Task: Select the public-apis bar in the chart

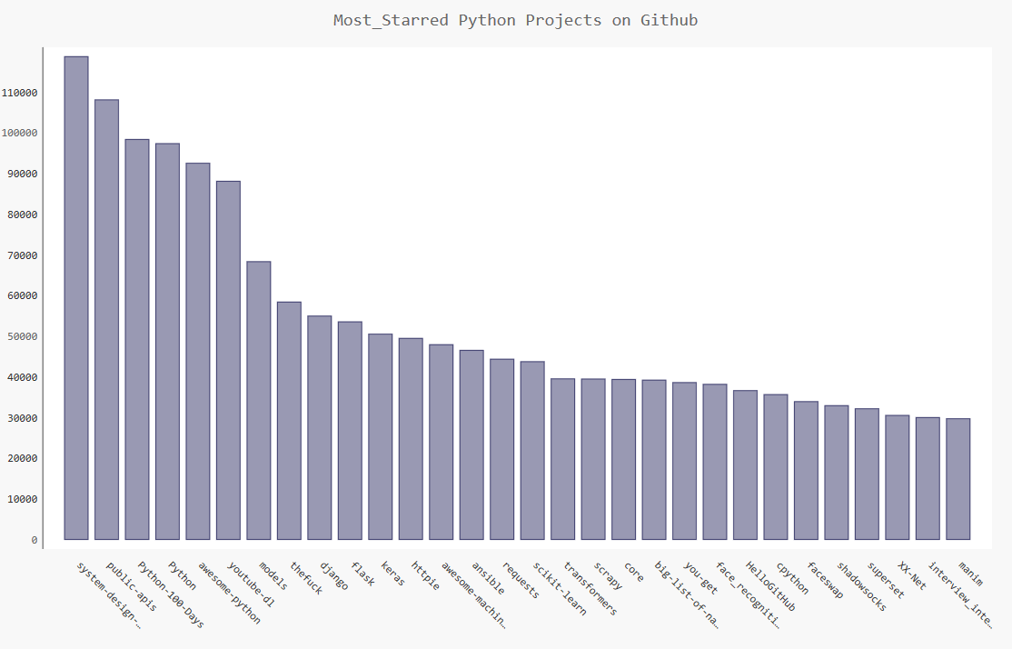Action: pos(106,320)
